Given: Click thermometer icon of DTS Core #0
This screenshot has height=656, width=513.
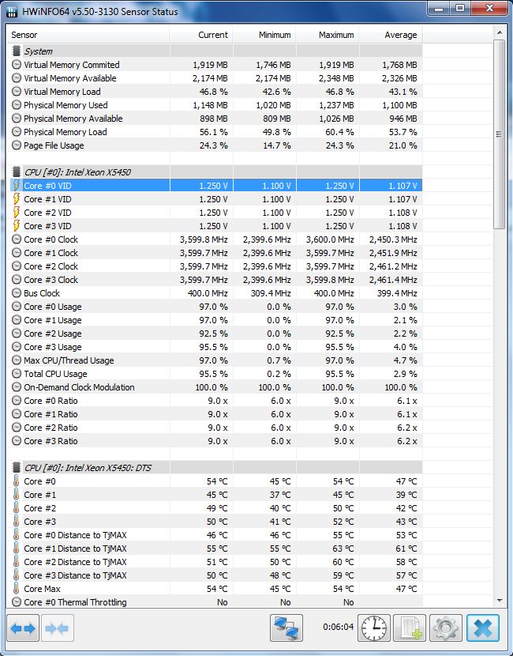Looking at the screenshot, I should tap(17, 481).
